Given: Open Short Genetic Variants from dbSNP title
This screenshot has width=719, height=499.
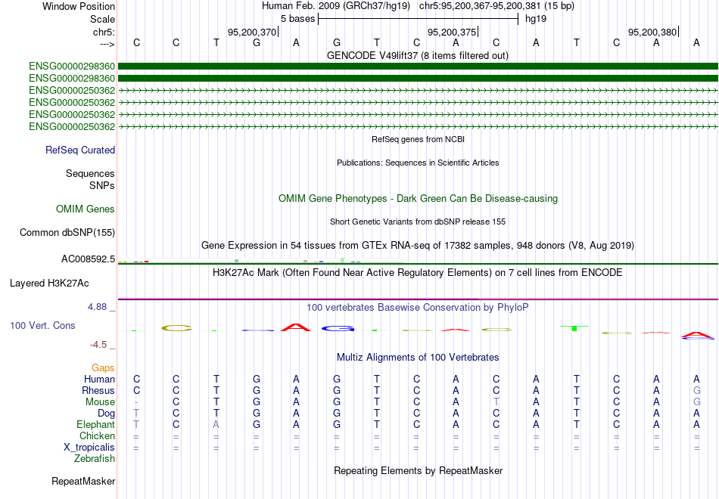Looking at the screenshot, I should pos(418,222).
